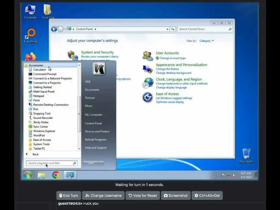Click Review your computer's status link
This screenshot has width=280, height=210.
[100, 57]
